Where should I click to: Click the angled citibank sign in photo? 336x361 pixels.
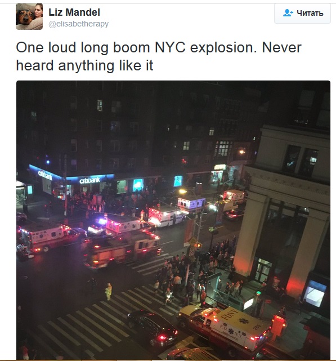[x=45, y=175]
